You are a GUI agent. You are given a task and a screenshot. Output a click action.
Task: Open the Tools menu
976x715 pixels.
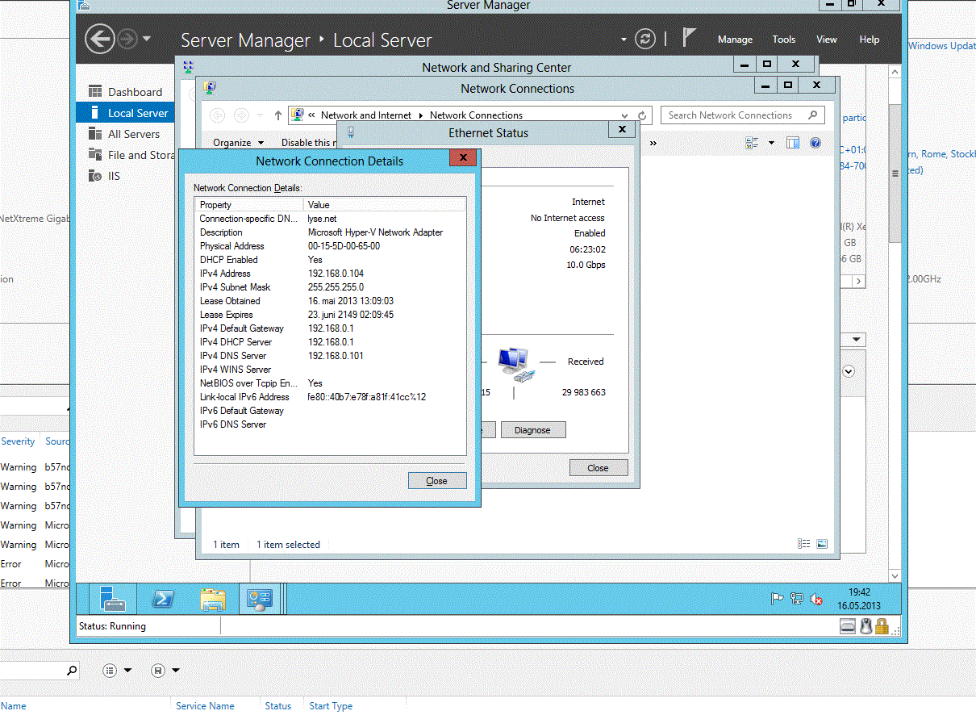pyautogui.click(x=784, y=40)
